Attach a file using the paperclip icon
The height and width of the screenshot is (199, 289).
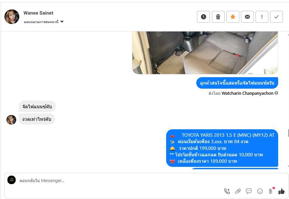[238, 191]
